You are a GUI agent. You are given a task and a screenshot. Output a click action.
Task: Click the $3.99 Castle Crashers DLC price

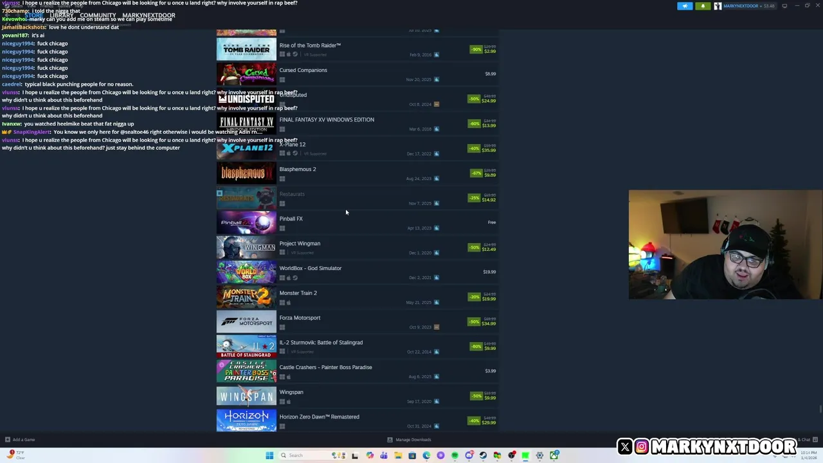click(490, 371)
